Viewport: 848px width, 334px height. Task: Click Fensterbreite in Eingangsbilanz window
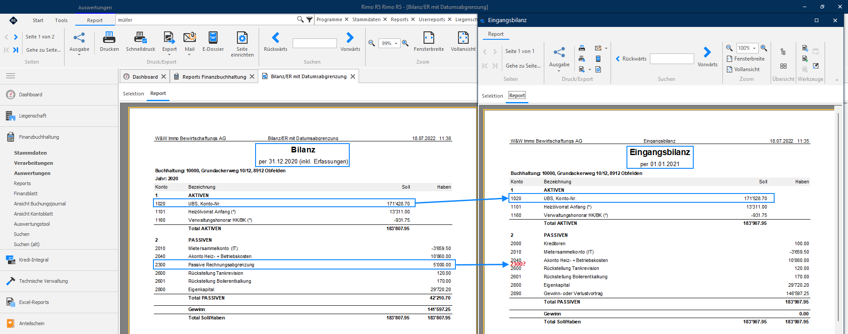point(745,59)
